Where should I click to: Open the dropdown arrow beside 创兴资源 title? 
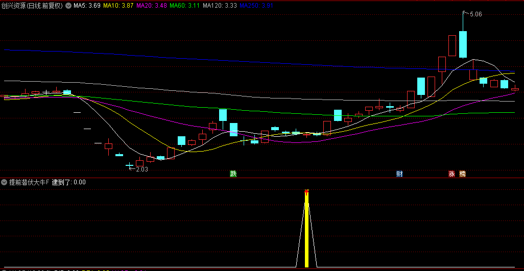click(x=68, y=6)
